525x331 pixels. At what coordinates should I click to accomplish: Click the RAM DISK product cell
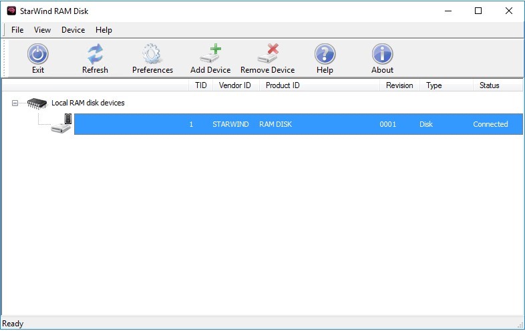tap(276, 124)
